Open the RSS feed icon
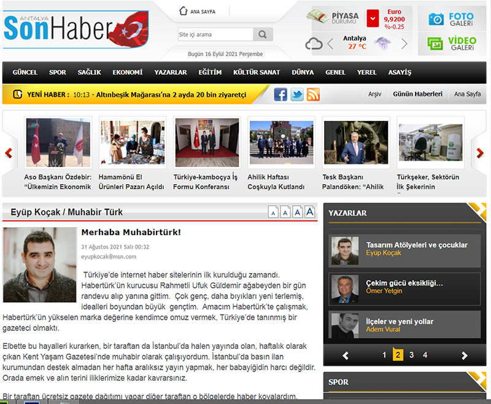Screen dimensions: 491x404 tap(313, 95)
